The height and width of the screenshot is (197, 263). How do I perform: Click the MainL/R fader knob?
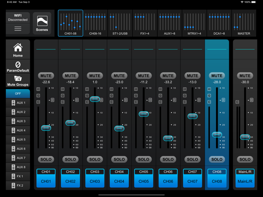(245, 137)
